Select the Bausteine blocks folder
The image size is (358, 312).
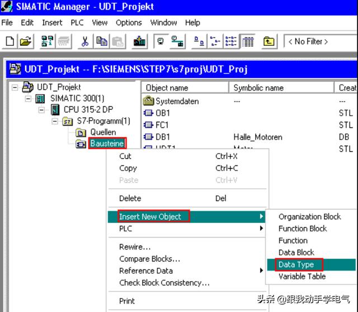click(107, 143)
